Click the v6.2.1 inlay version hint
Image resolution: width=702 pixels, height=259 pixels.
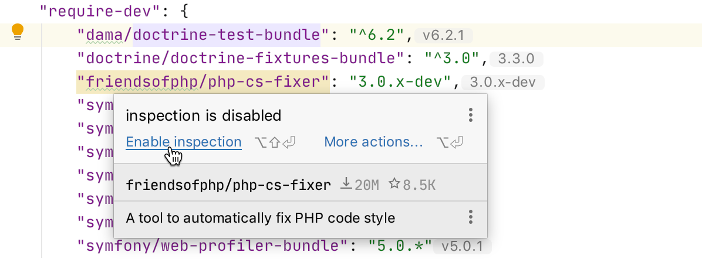pos(443,36)
